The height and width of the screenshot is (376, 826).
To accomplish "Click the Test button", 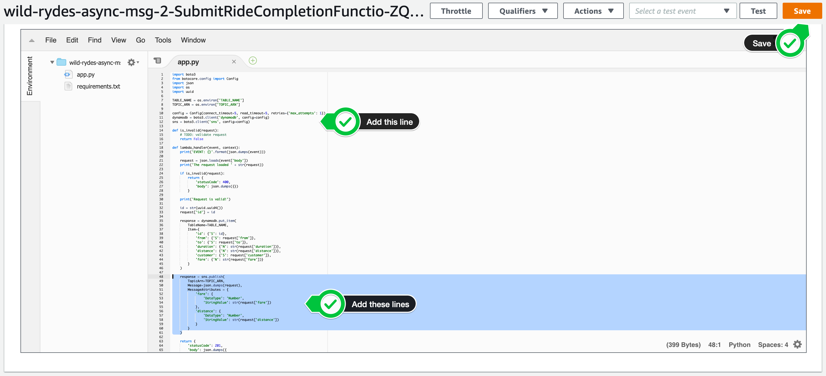I will [758, 11].
